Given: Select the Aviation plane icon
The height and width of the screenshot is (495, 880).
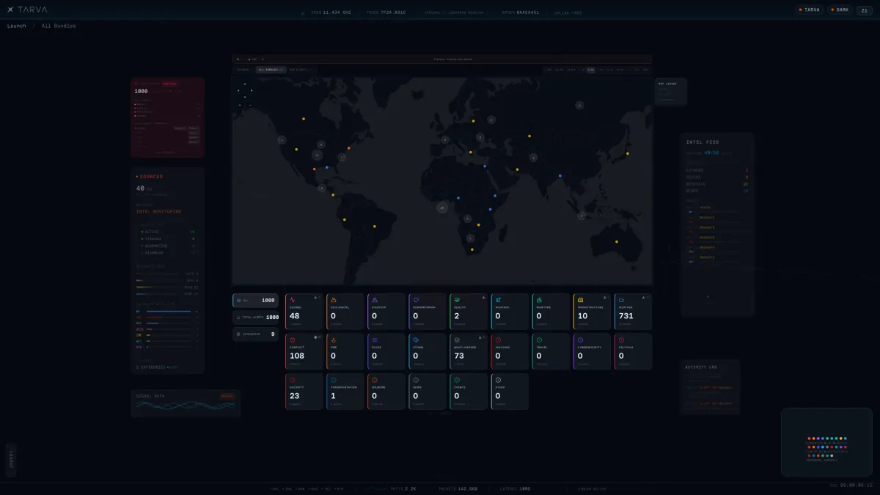Looking at the screenshot, I should pos(498,300).
